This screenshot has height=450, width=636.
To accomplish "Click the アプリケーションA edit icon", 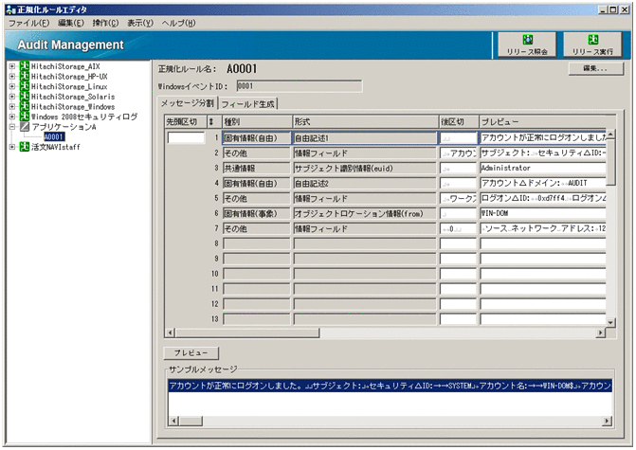I will (24, 127).
